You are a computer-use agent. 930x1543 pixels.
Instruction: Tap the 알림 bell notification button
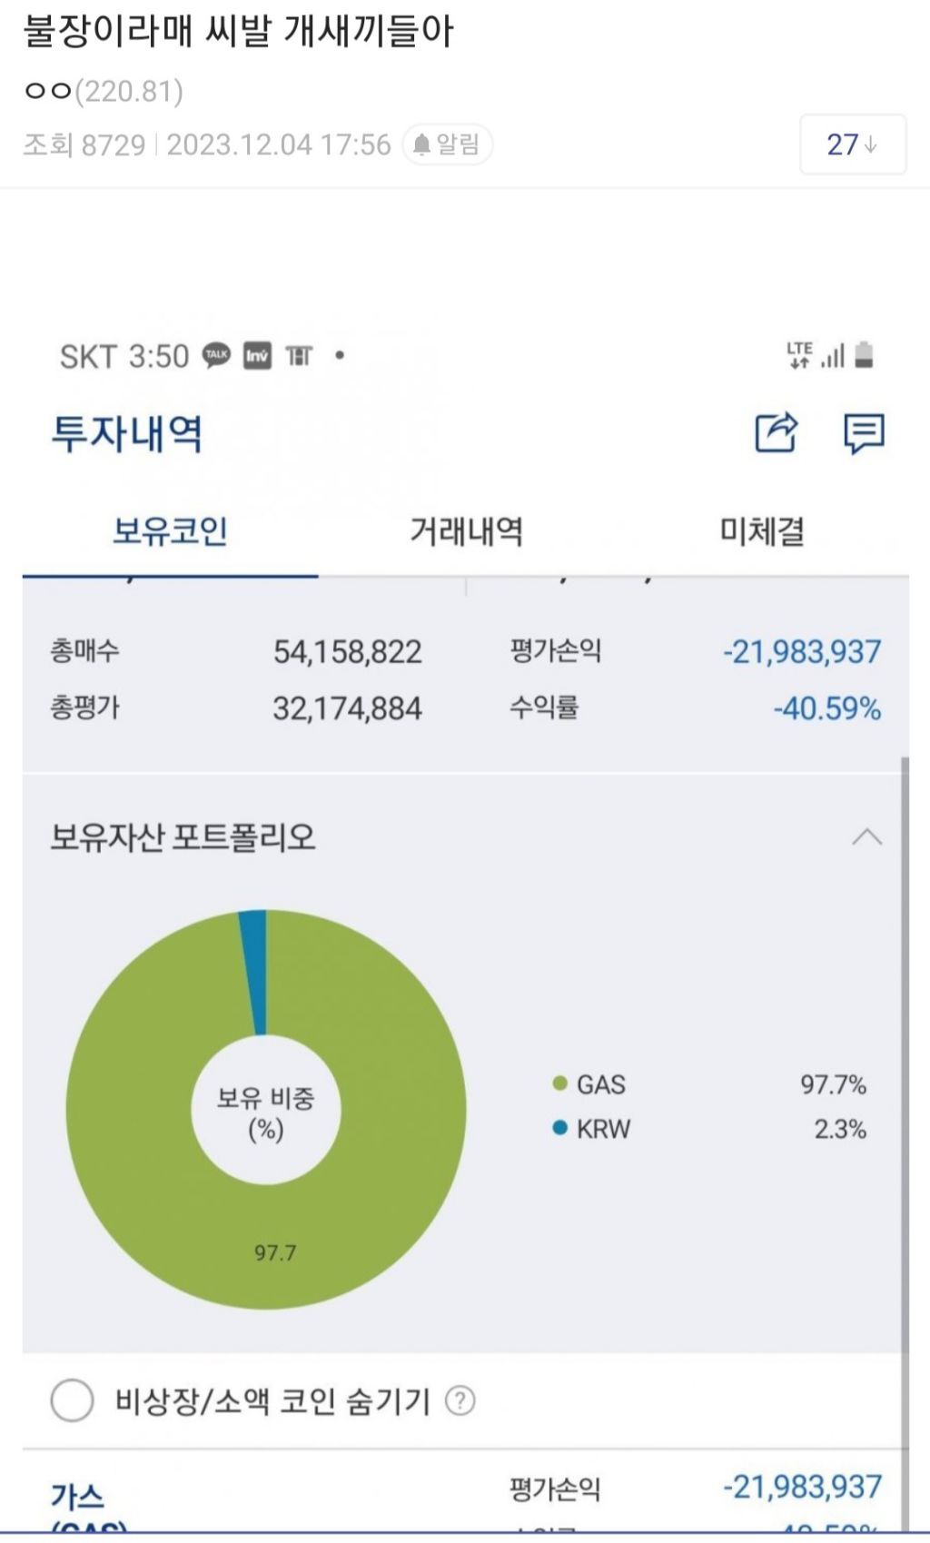[x=447, y=144]
